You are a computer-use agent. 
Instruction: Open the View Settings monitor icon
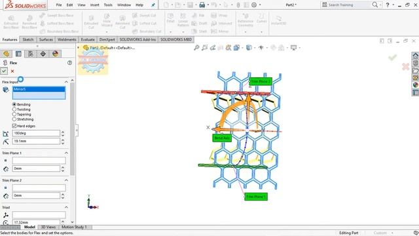coord(294,48)
